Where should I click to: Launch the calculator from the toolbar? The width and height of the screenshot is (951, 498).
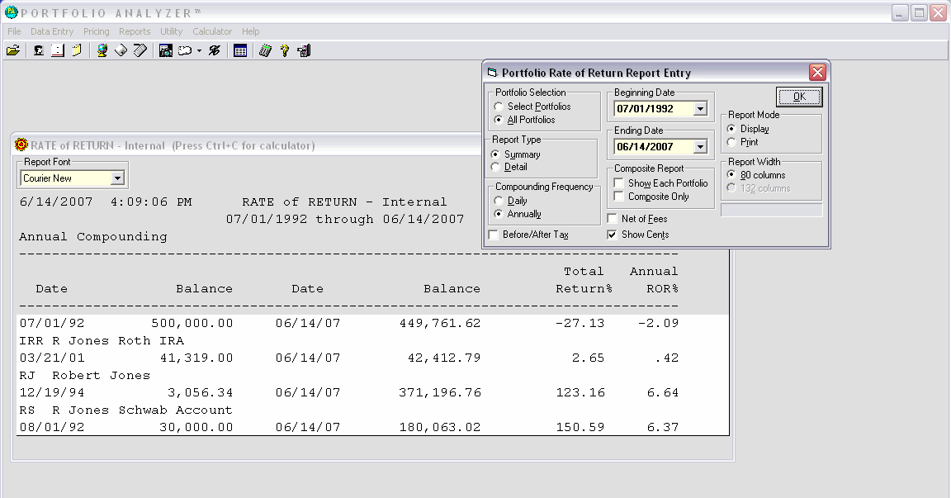(265, 51)
